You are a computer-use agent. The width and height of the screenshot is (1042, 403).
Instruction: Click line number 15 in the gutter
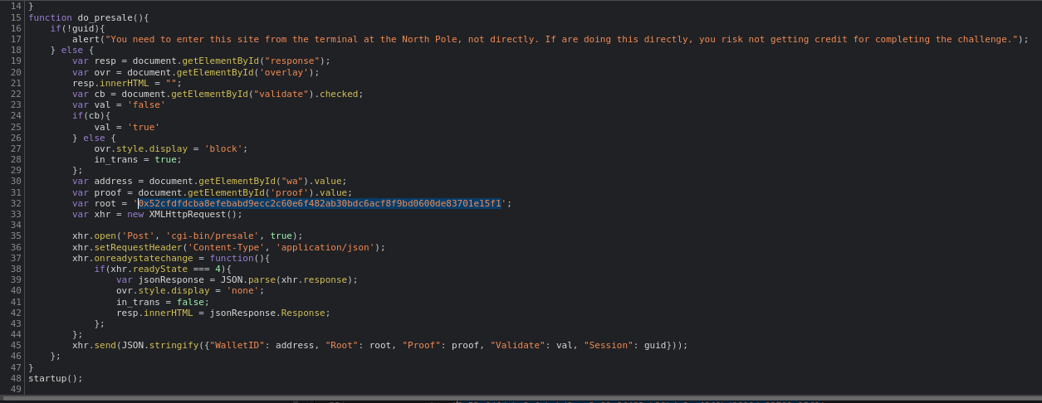click(x=16, y=17)
